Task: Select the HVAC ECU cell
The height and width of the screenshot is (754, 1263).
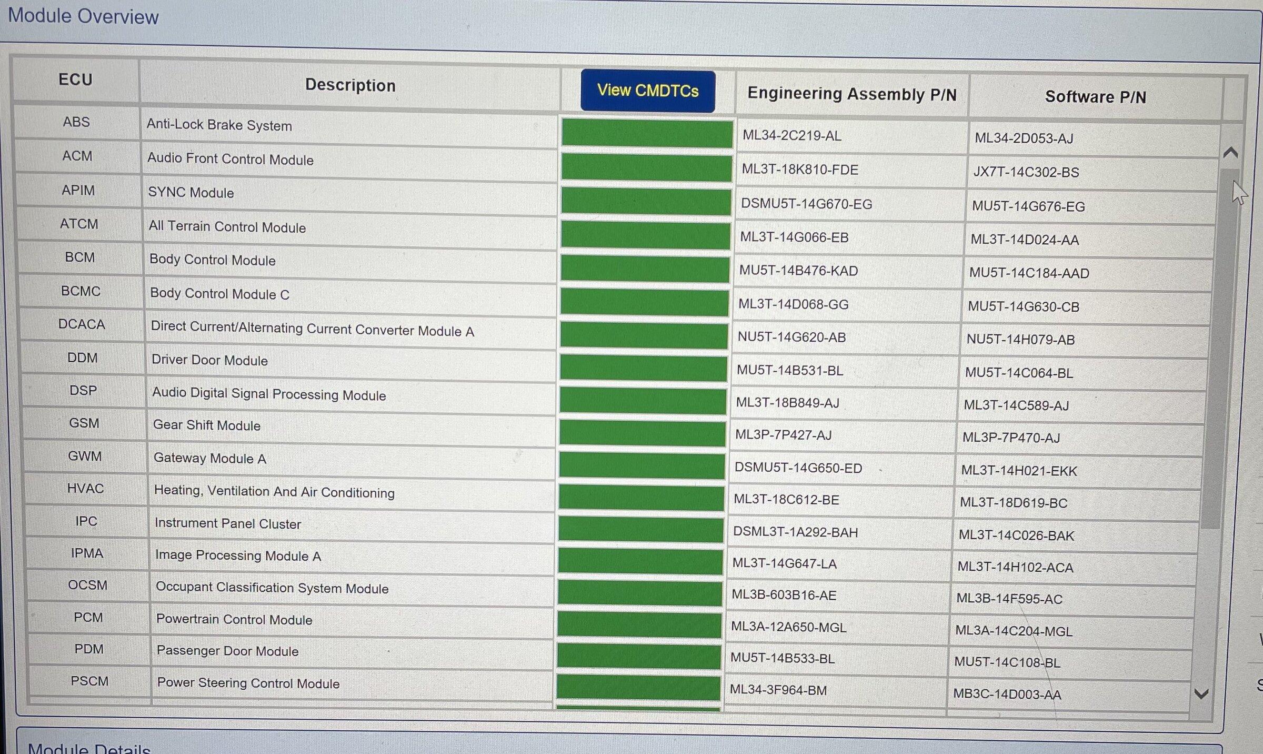Action: 85,489
